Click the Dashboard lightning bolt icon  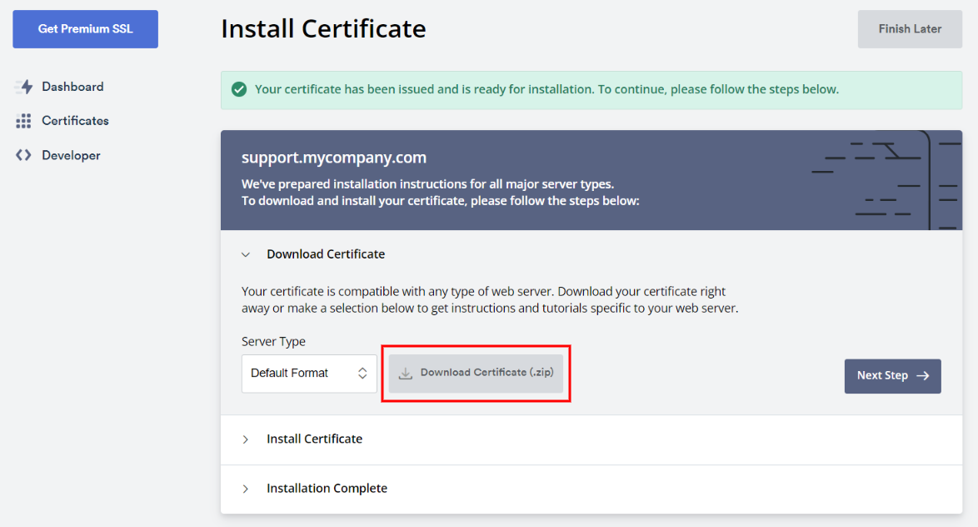pyautogui.click(x=24, y=86)
